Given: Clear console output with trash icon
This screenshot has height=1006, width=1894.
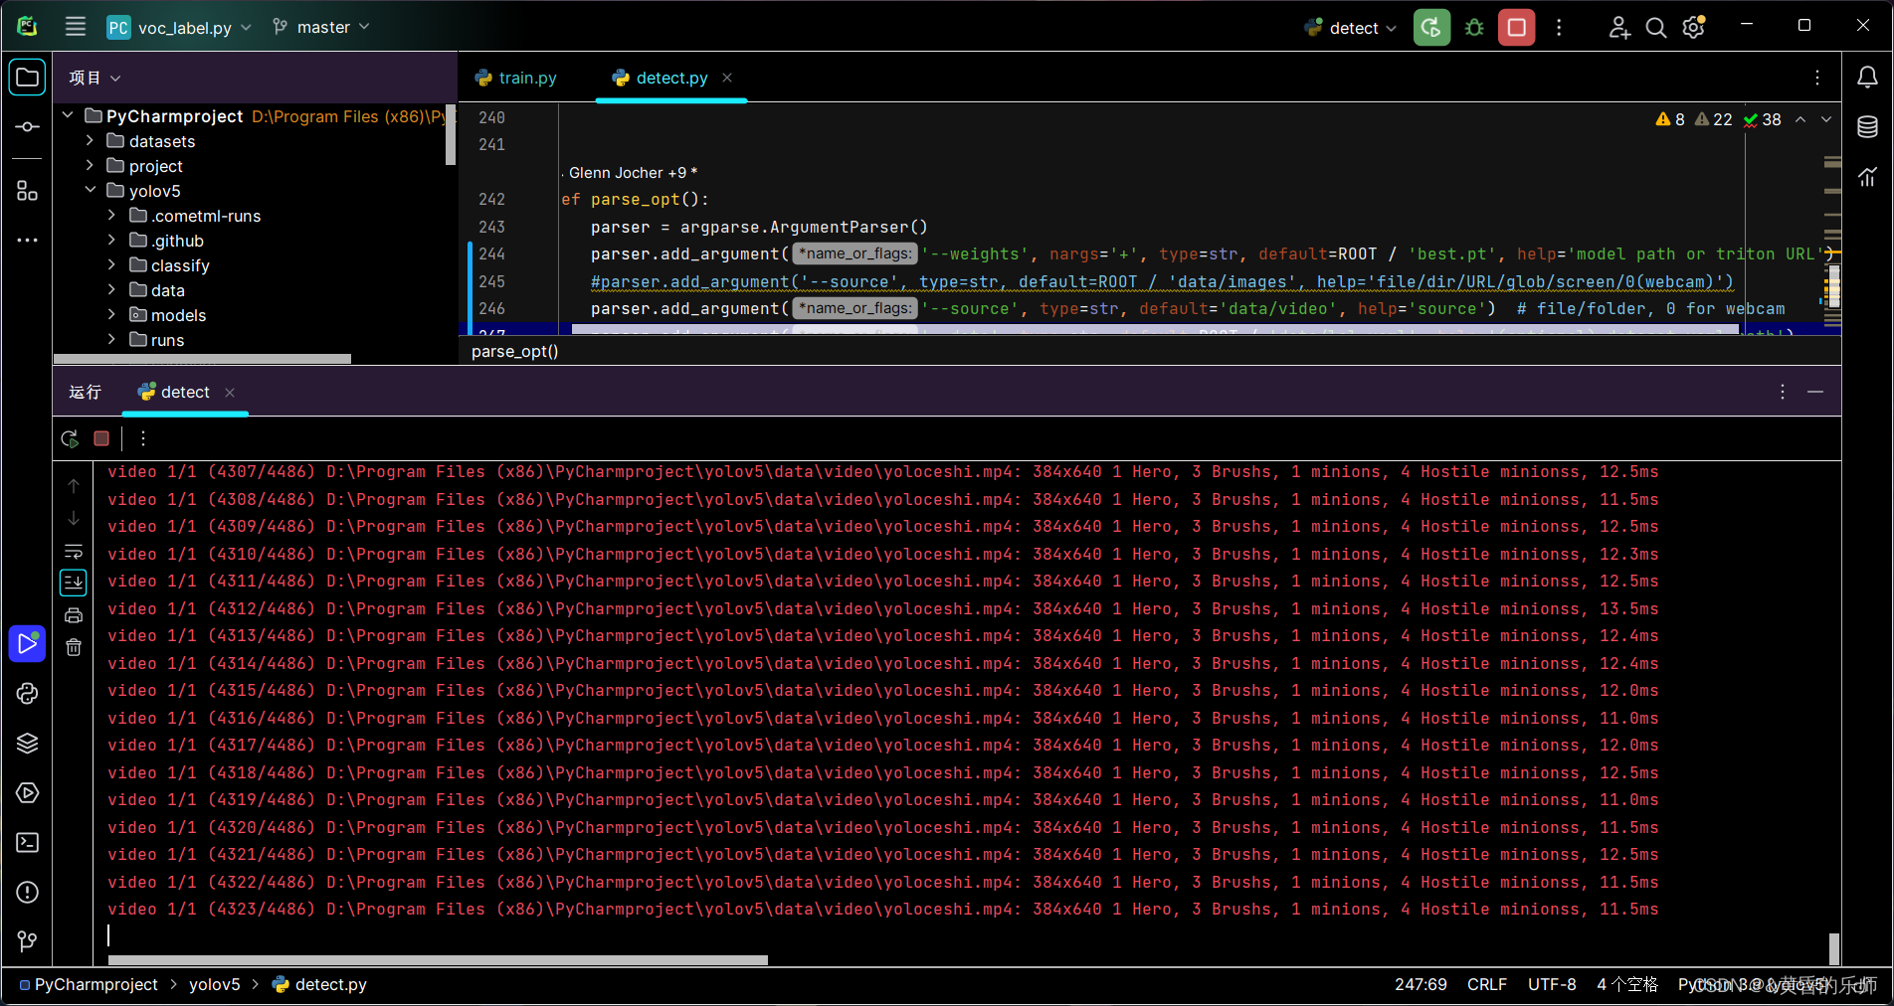Looking at the screenshot, I should [73, 646].
